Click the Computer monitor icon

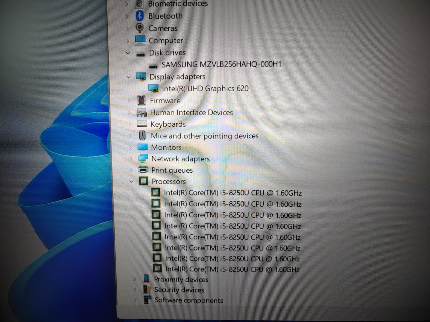[x=140, y=40]
